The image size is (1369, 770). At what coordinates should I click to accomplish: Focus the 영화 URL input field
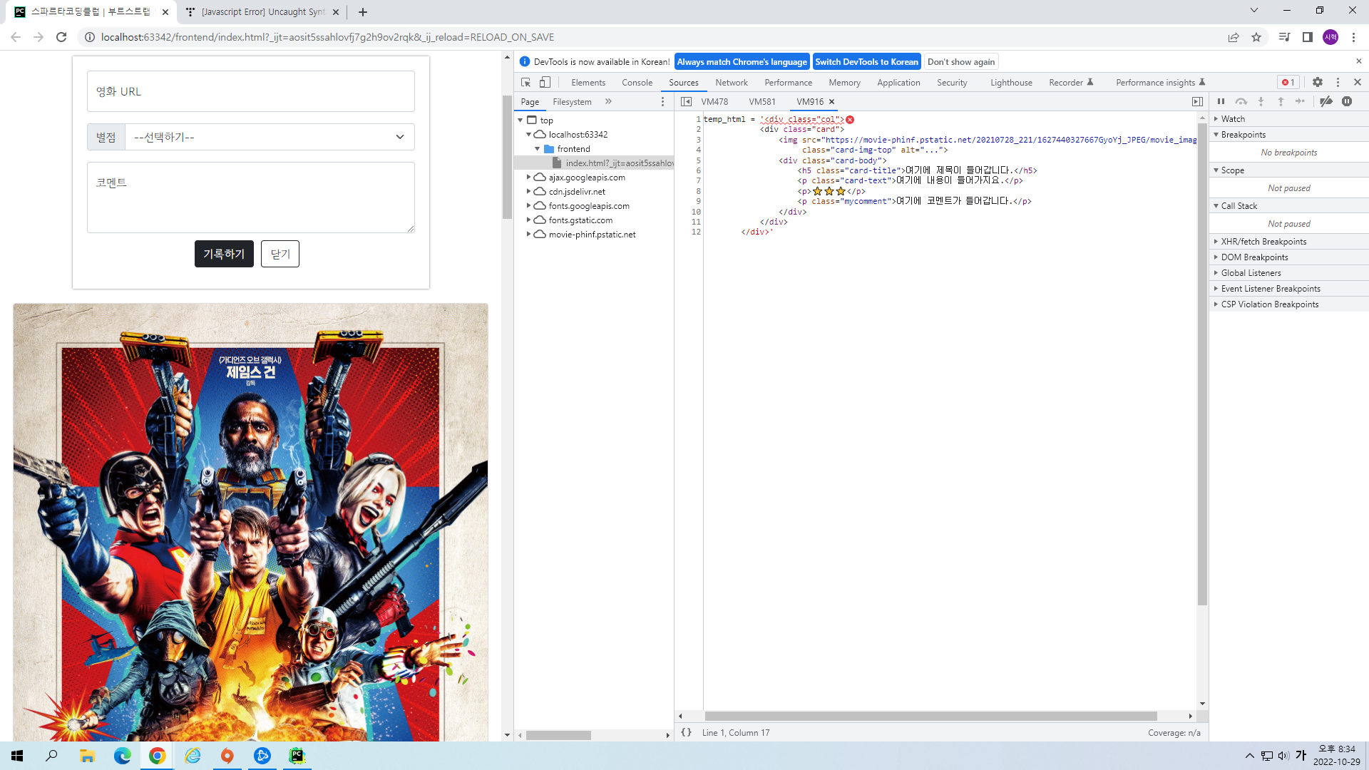(251, 91)
